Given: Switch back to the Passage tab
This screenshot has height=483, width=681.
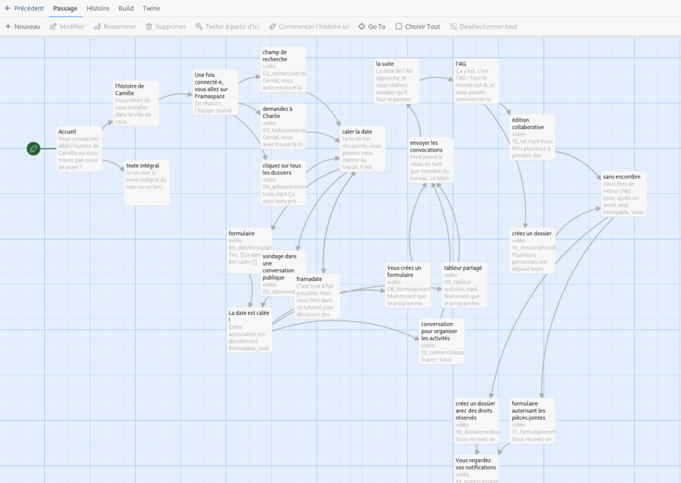Looking at the screenshot, I should tap(65, 9).
